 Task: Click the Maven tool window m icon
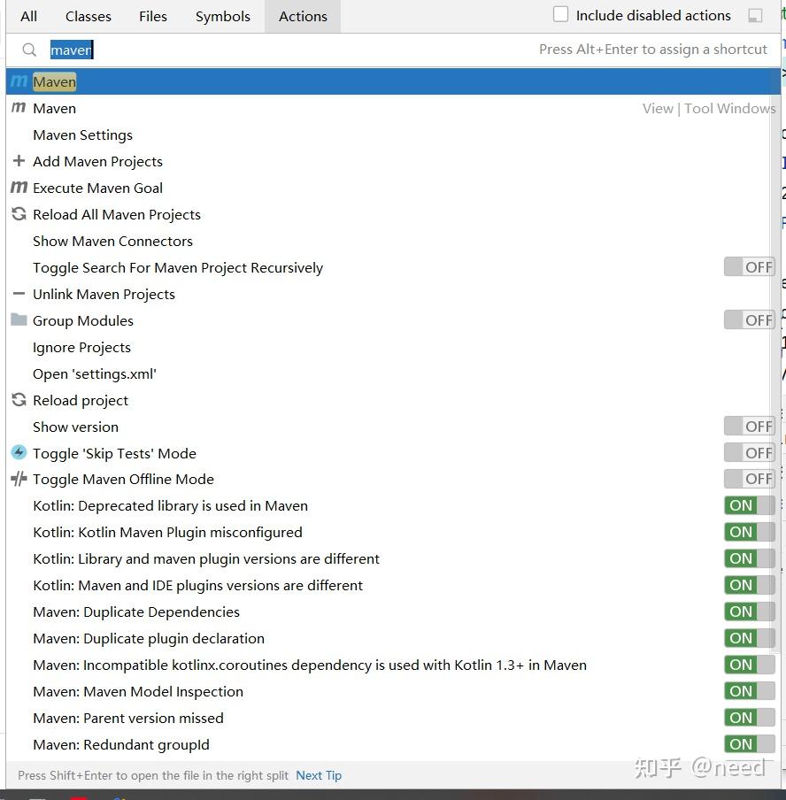(x=19, y=108)
